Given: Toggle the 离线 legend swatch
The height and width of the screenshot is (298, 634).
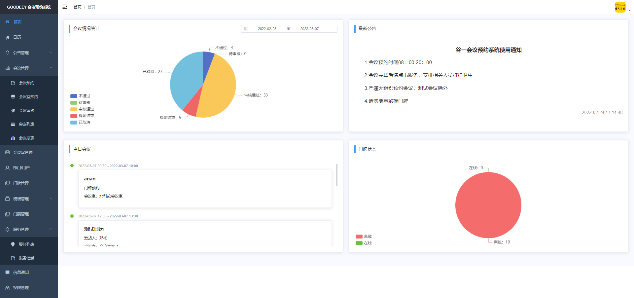Looking at the screenshot, I should tap(359, 237).
